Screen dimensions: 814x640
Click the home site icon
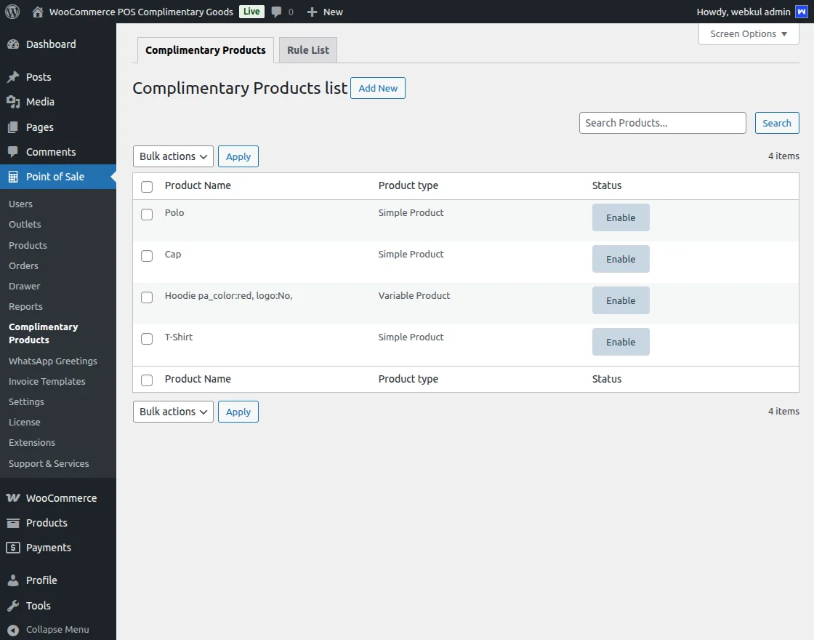[38, 12]
